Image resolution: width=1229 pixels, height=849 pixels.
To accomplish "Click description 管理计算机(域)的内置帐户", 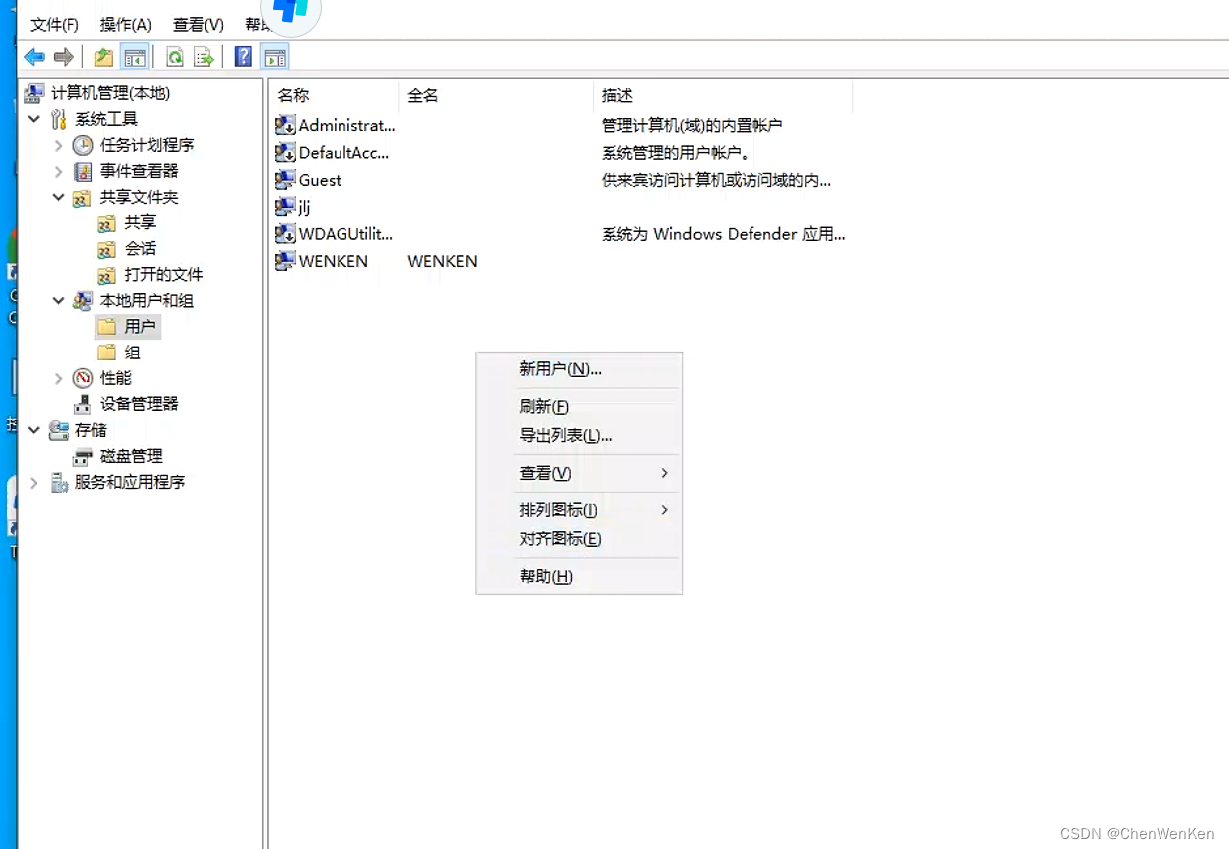I will pos(692,125).
